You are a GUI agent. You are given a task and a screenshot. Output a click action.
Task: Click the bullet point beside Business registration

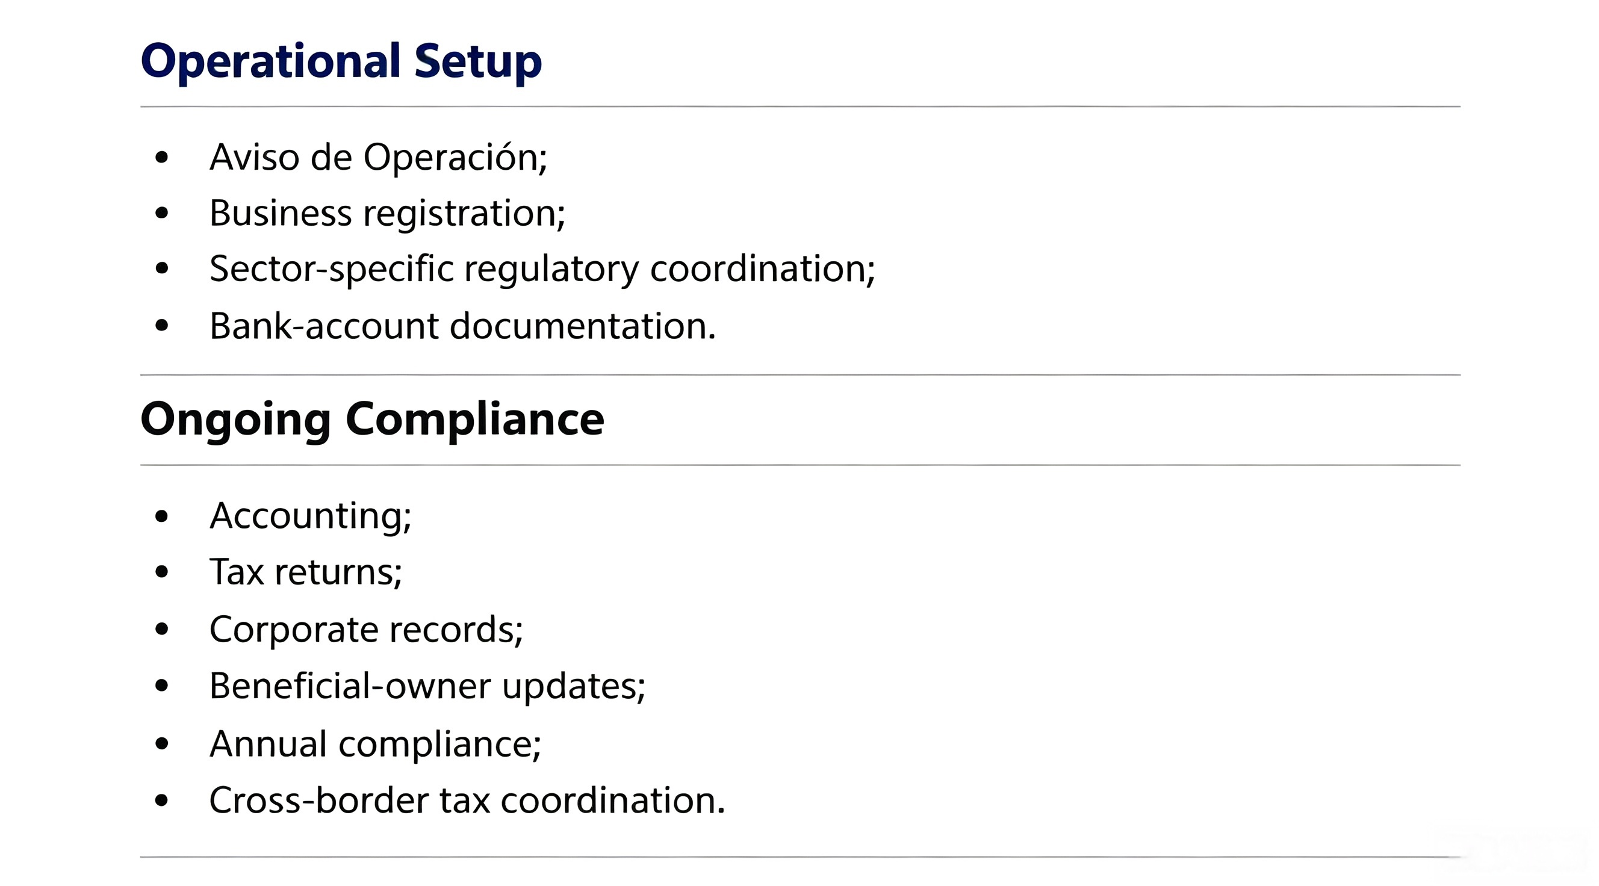pos(162,214)
